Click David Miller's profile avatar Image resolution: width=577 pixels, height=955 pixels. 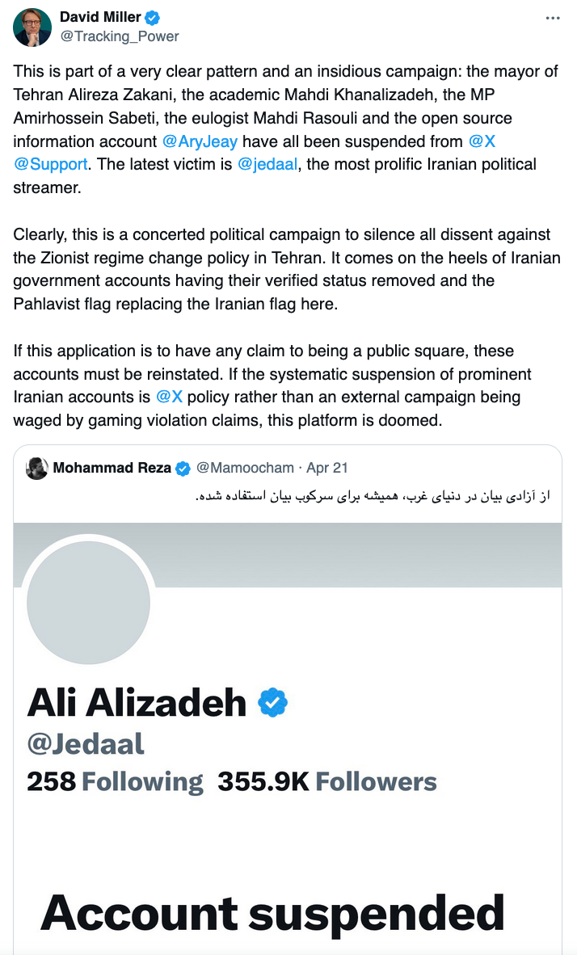[32, 26]
